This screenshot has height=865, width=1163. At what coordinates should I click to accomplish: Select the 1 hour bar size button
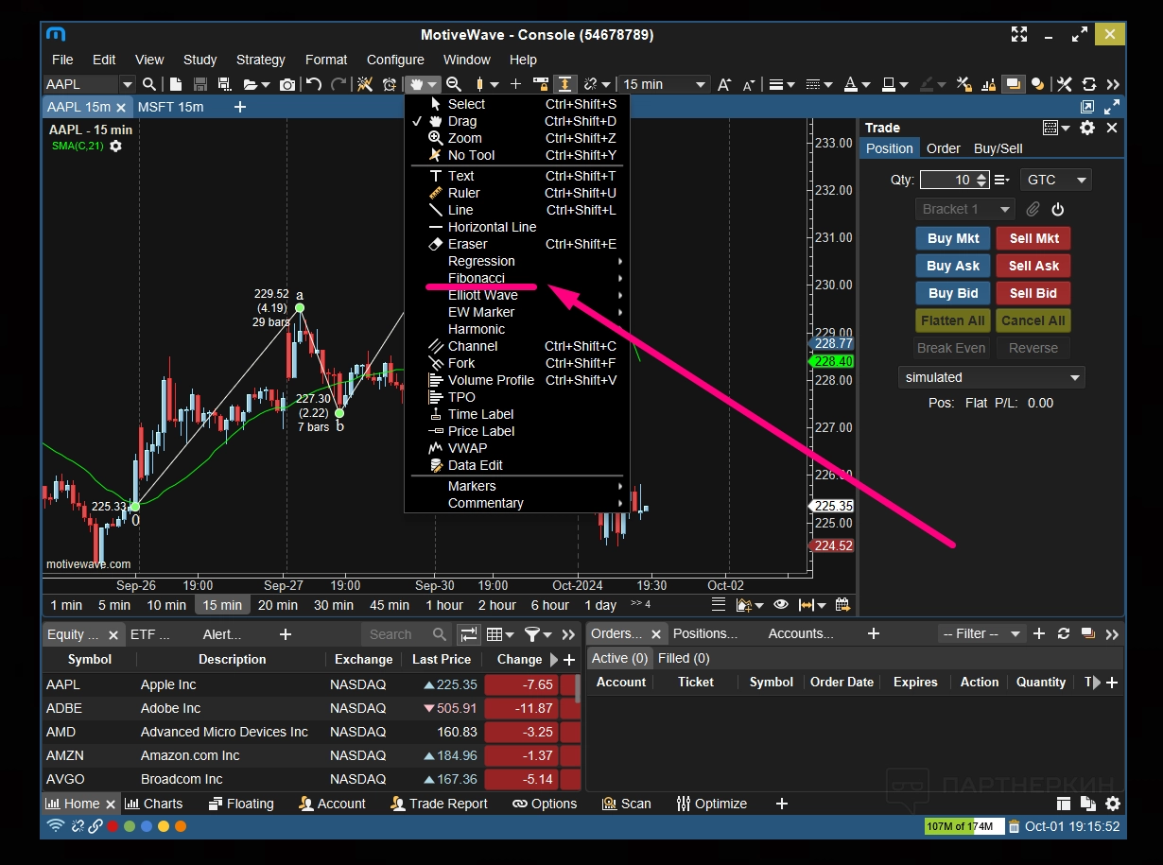444,605
